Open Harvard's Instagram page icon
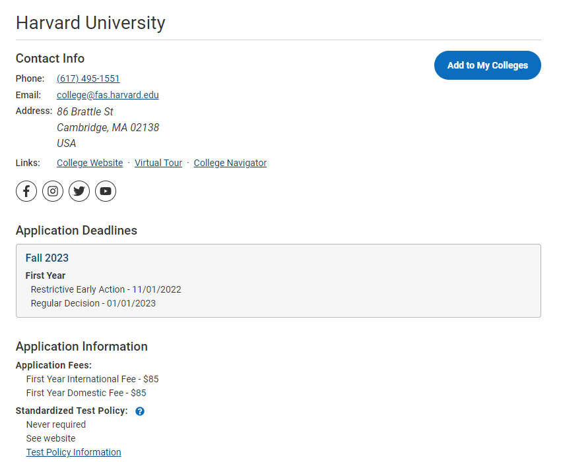Viewport: 561px width, 462px height. click(53, 191)
